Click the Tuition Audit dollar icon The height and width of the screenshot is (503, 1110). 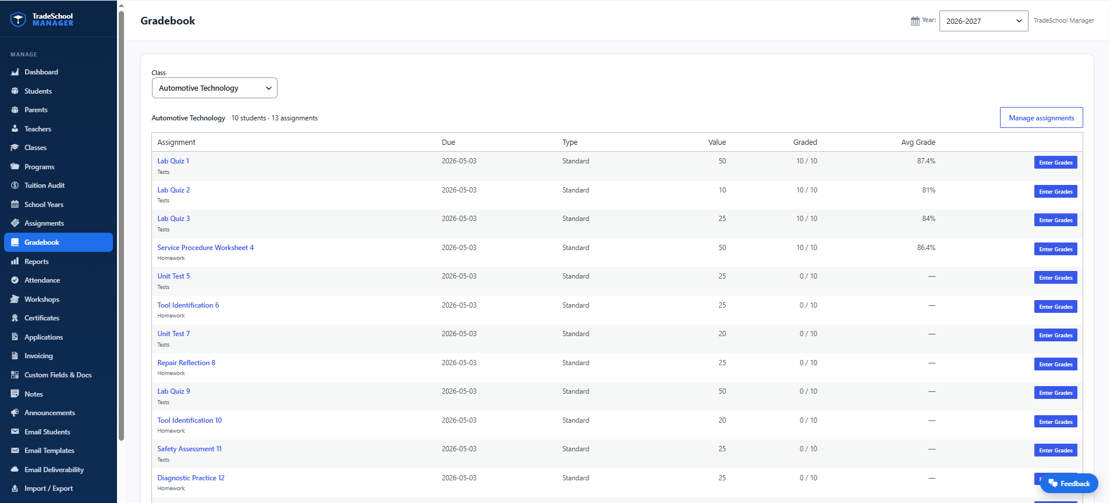(x=15, y=185)
